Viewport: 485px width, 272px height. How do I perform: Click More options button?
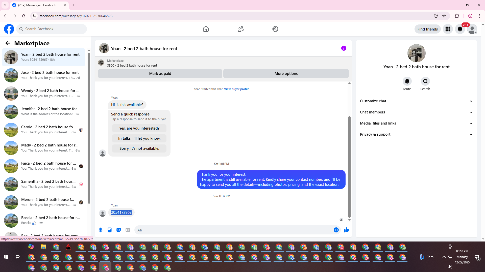(x=286, y=74)
